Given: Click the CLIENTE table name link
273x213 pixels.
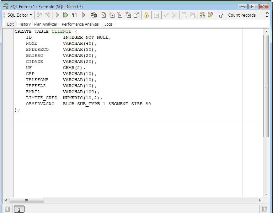Looking at the screenshot, I should point(61,31).
